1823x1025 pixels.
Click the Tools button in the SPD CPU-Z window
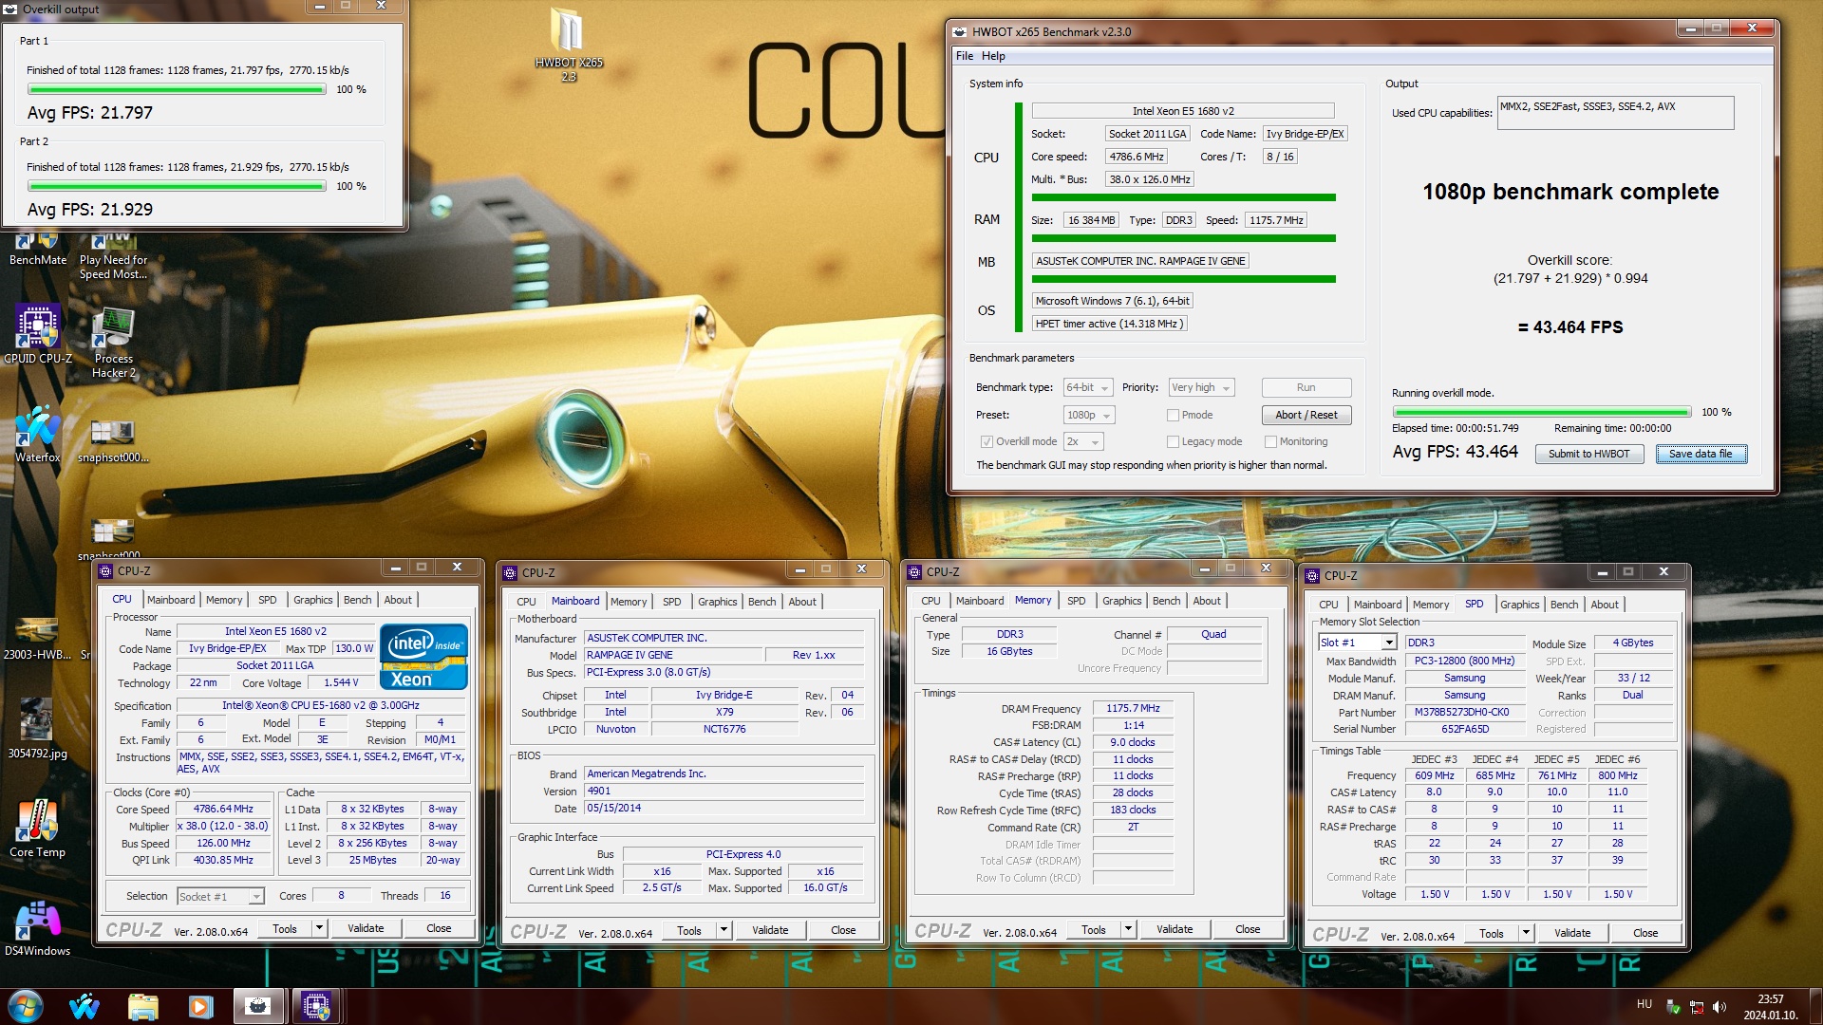1491,933
